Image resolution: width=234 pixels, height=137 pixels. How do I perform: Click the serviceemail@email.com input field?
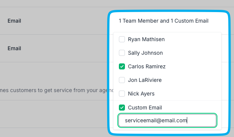tap(167, 120)
